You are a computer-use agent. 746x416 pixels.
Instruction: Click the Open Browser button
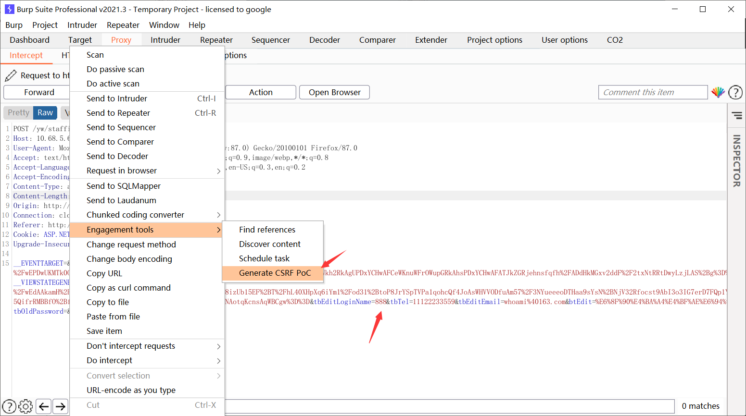334,92
